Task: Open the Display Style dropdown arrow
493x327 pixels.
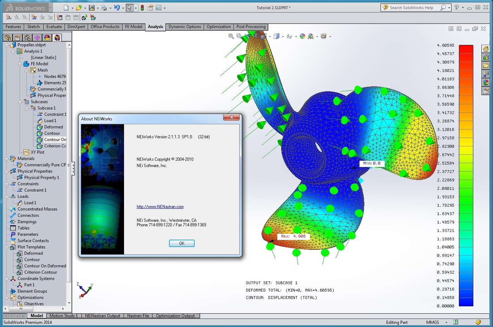Action: [283, 36]
